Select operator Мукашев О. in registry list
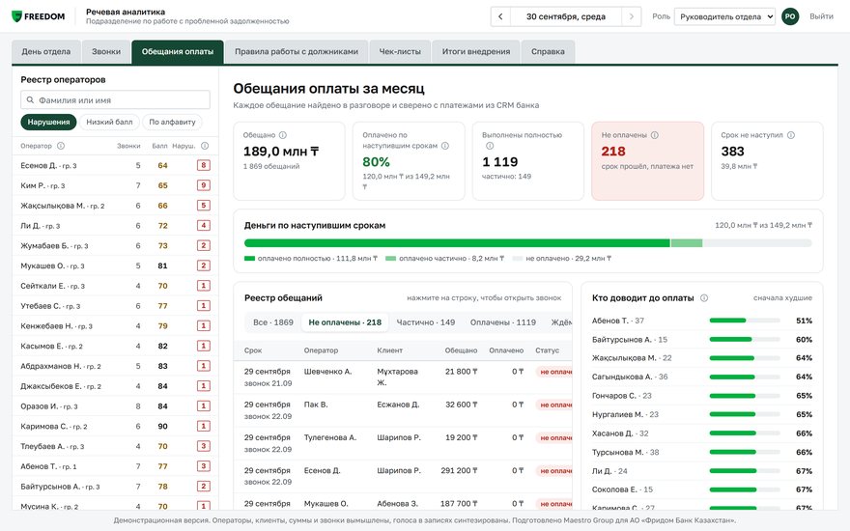 pyautogui.click(x=115, y=265)
